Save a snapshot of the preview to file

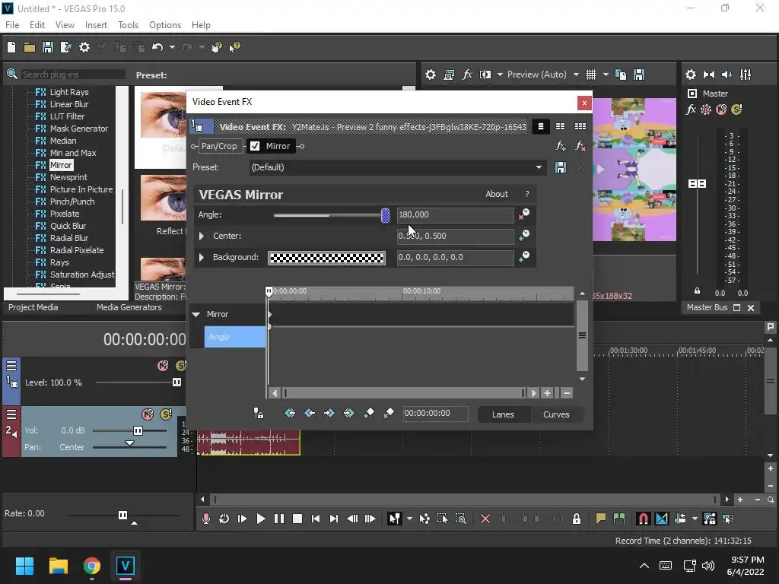[639, 75]
